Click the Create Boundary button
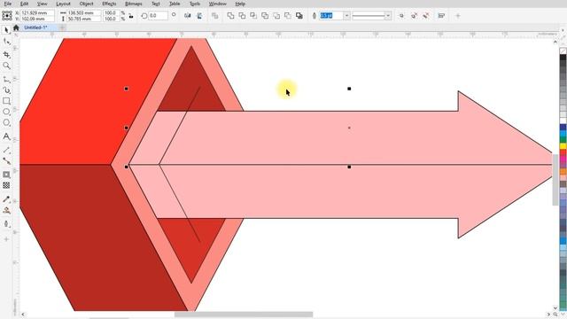Image resolution: width=567 pixels, height=319 pixels. [x=299, y=16]
